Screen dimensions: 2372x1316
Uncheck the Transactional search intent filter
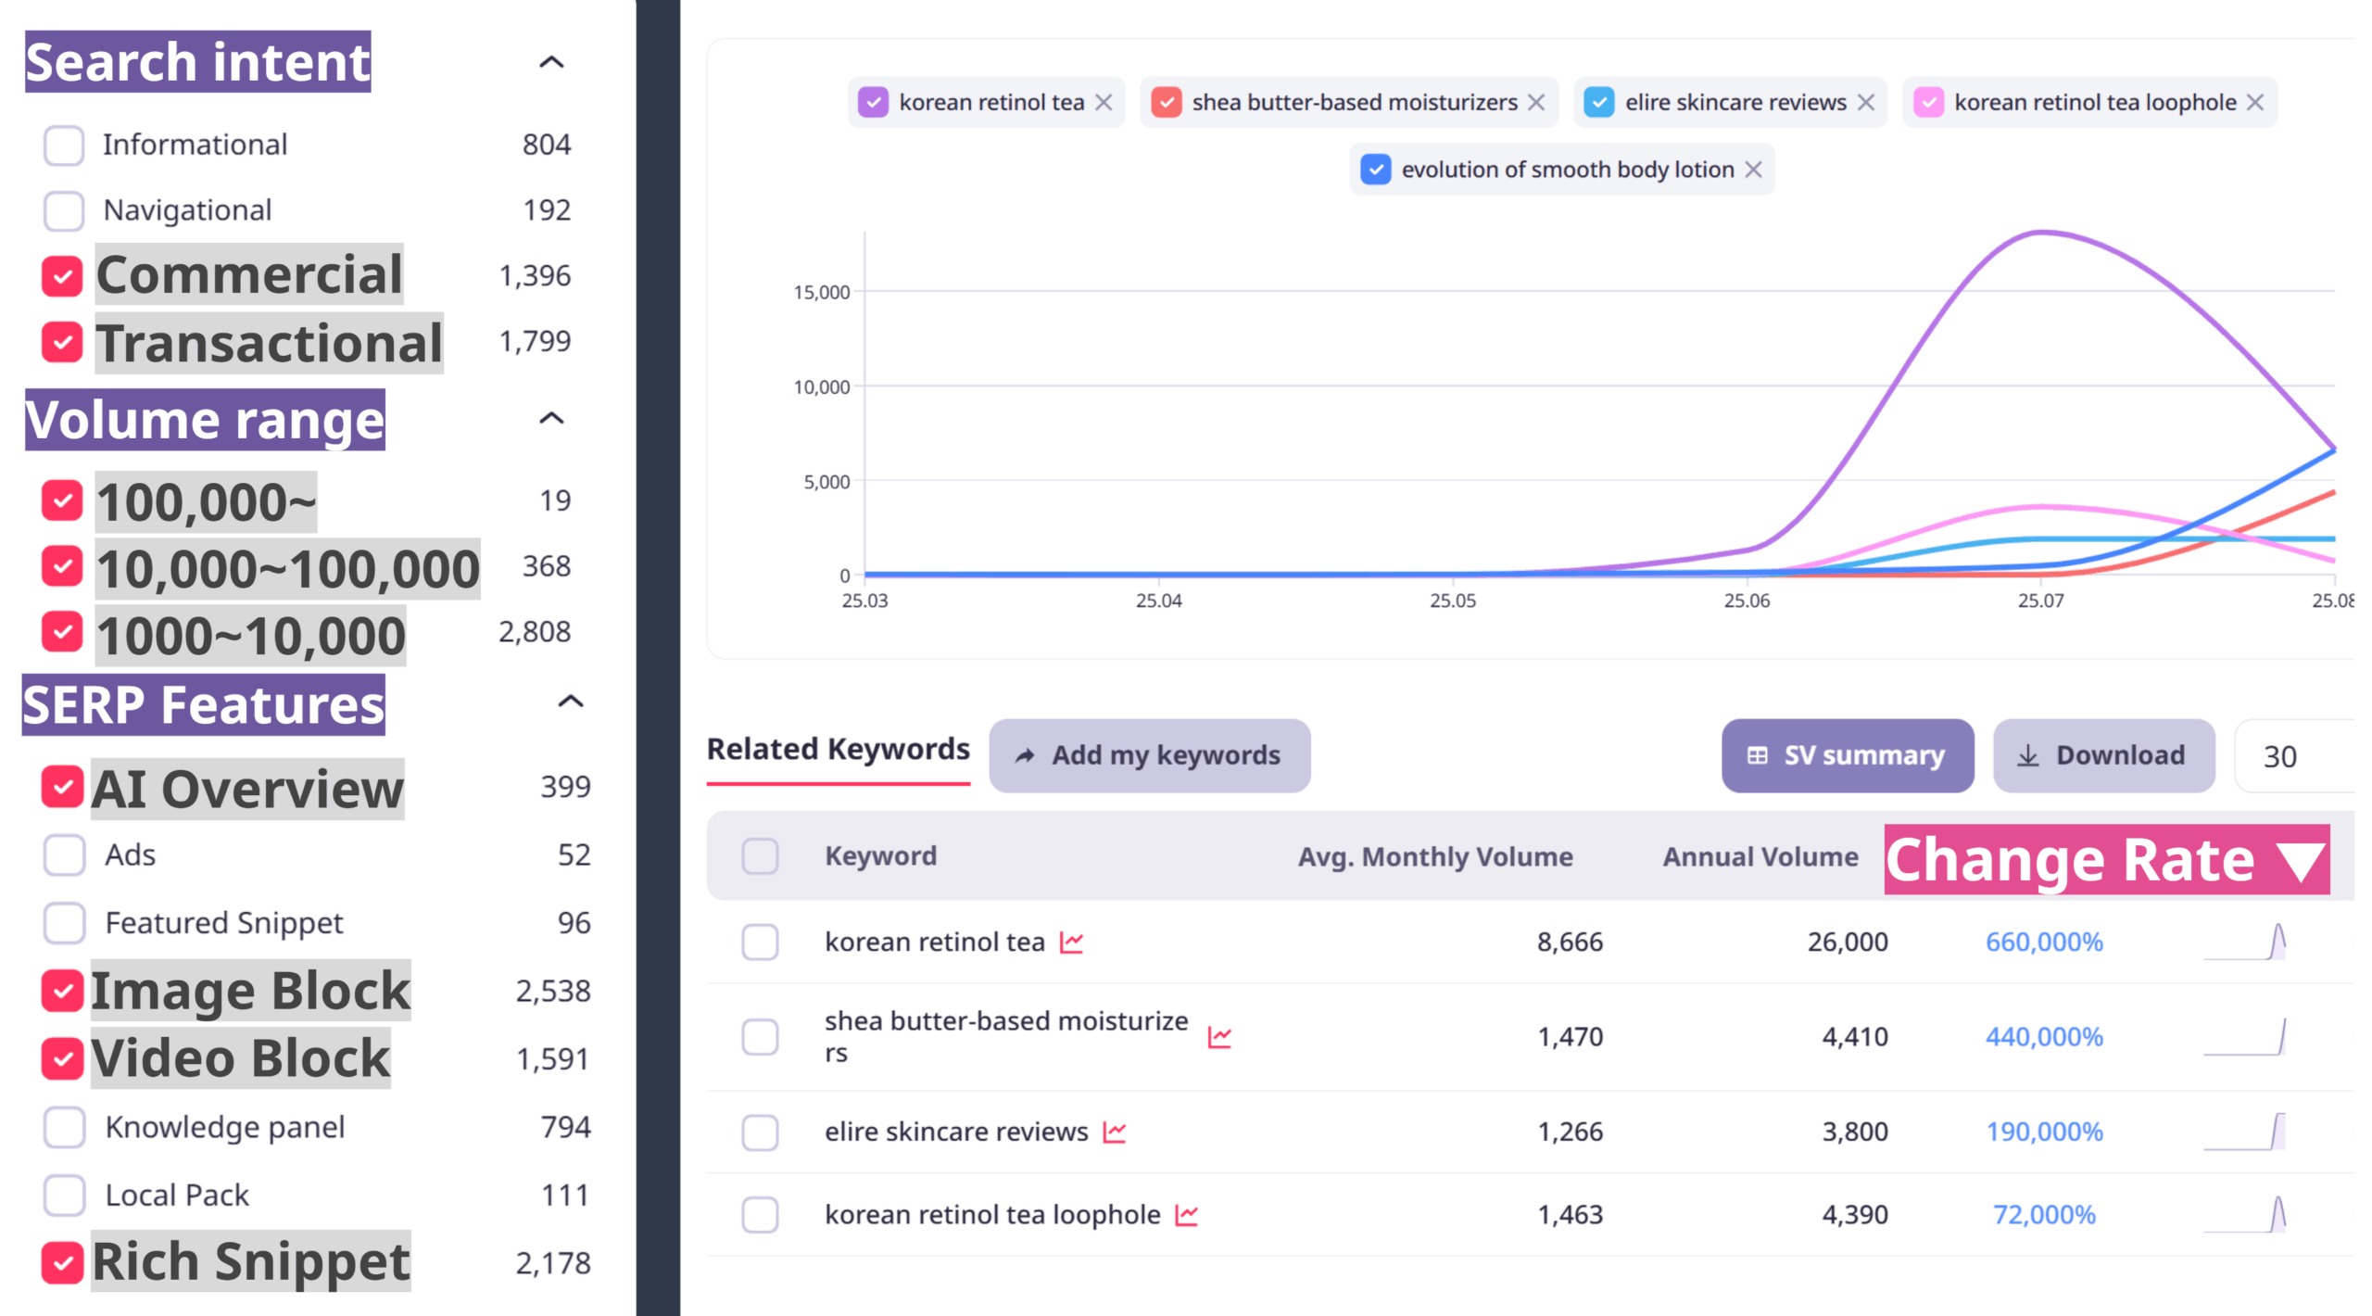pyautogui.click(x=62, y=343)
